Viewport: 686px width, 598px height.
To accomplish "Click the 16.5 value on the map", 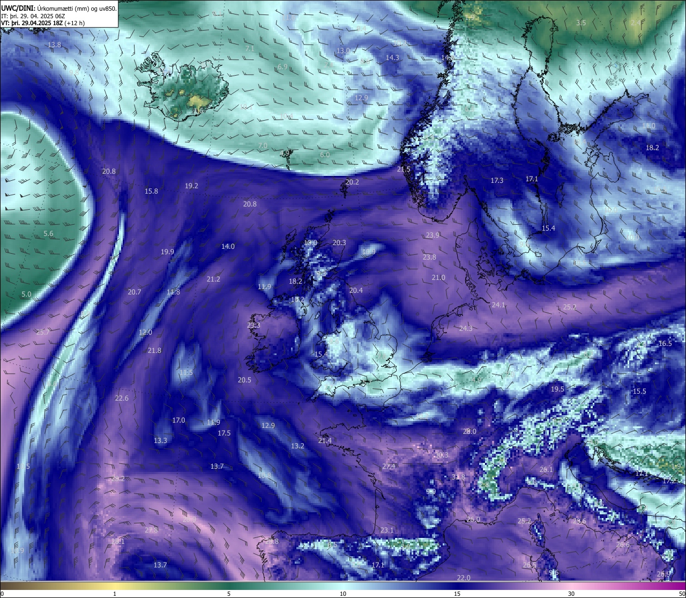I will (x=665, y=344).
